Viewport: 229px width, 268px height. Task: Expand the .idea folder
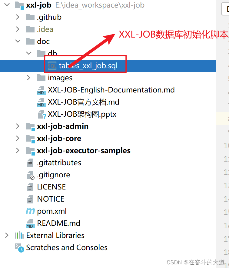pyautogui.click(x=18, y=29)
